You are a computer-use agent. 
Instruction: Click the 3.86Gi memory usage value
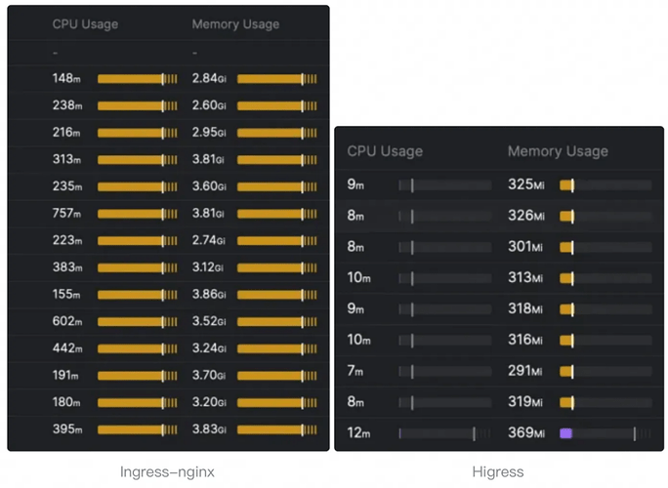pos(209,294)
